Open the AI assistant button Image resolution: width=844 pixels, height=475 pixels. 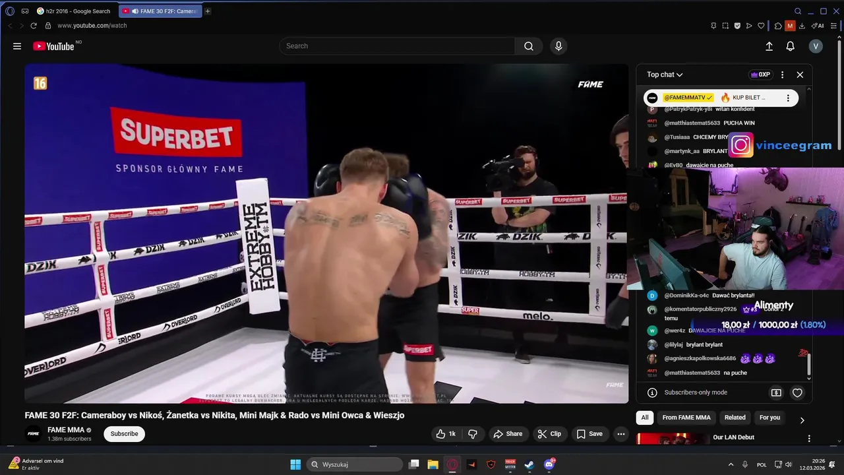(x=818, y=26)
